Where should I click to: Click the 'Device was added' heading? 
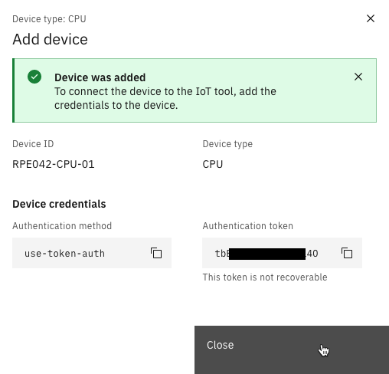pyautogui.click(x=100, y=77)
